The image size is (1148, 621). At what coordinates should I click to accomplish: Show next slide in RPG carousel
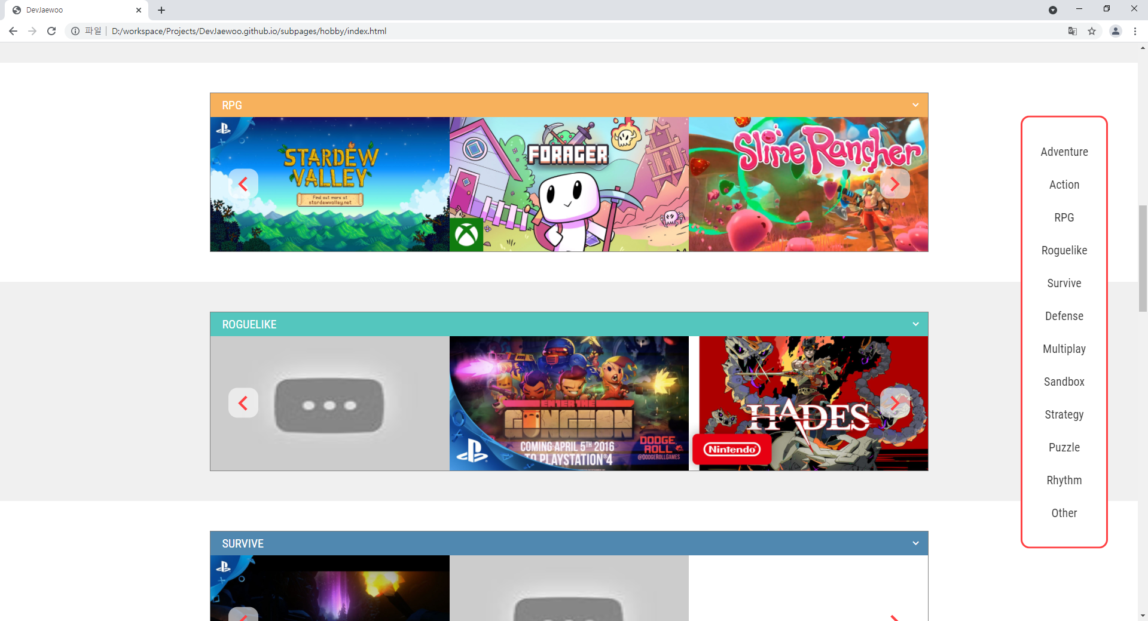point(895,184)
